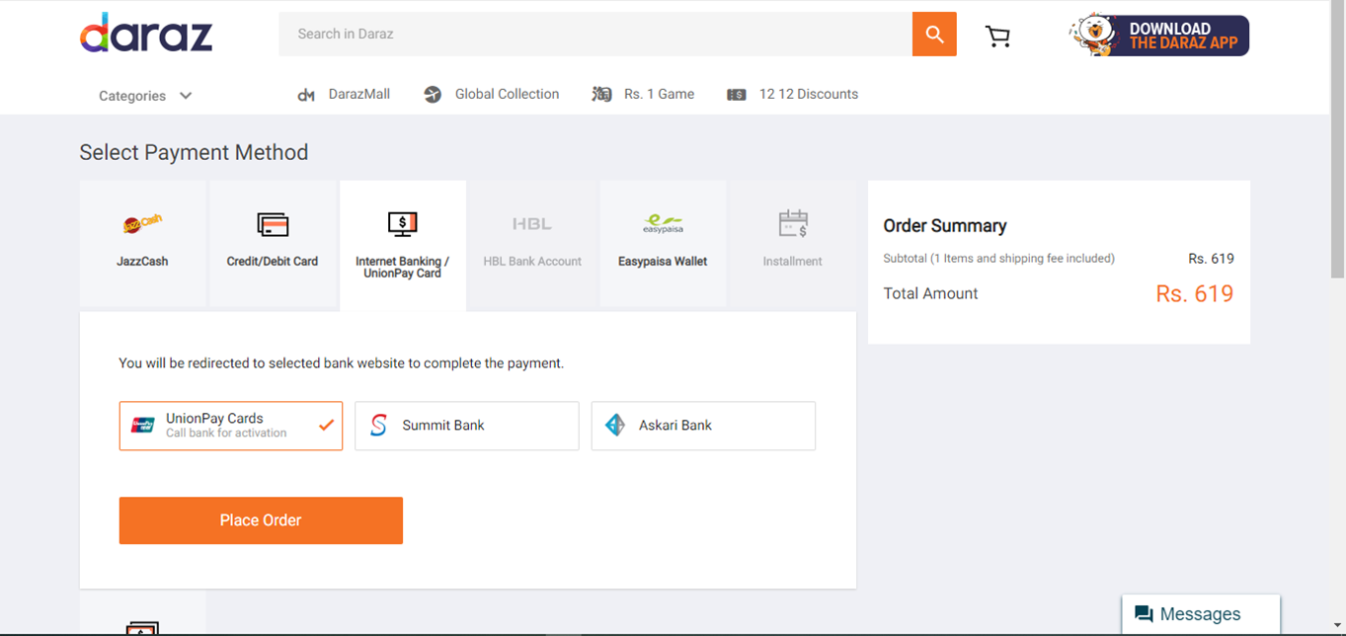The image size is (1346, 636).
Task: Click the Total Amount label
Action: click(x=930, y=293)
